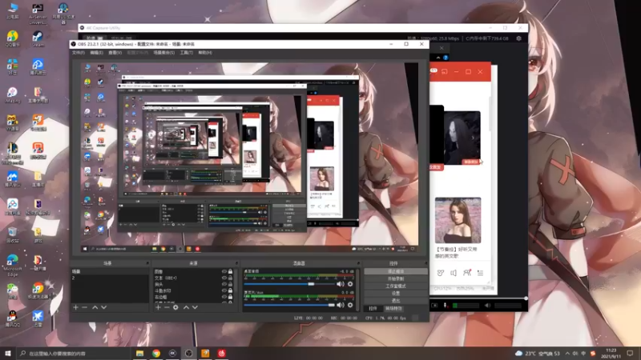Image resolution: width=641 pixels, height=360 pixels.
Task: Remove selected source with minus icon
Action: point(167,307)
